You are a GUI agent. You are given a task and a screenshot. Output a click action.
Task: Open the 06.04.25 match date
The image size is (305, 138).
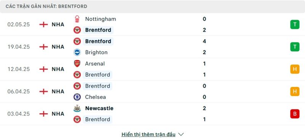[18, 91]
